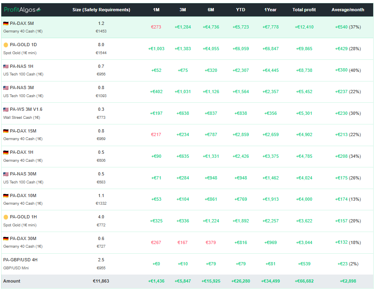Click the total profit sum +€66,682
Viewport: 374px width, 289px height.
click(304, 281)
